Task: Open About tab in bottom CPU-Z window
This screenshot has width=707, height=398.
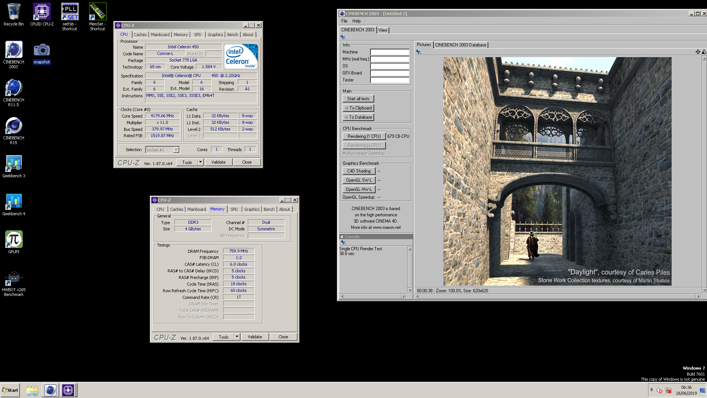Action: point(284,209)
